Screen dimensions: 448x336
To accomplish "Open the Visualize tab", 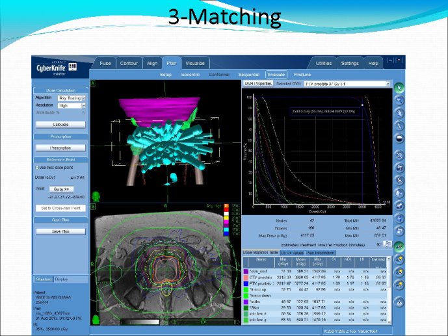I will click(x=195, y=64).
